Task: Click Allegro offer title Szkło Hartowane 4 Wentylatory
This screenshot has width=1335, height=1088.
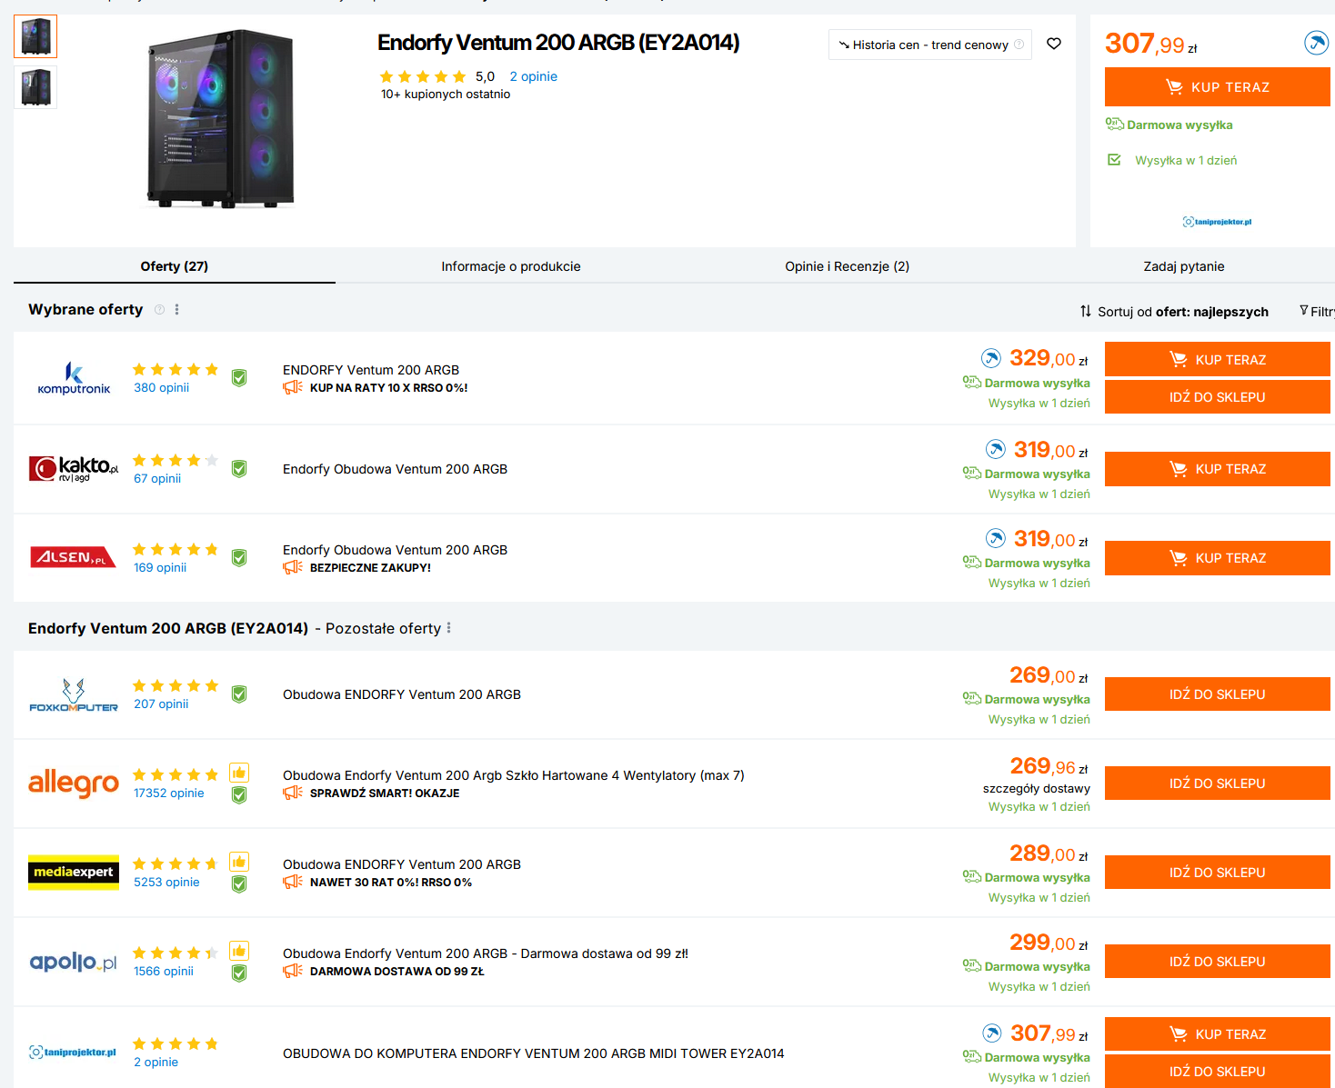Action: click(x=514, y=775)
